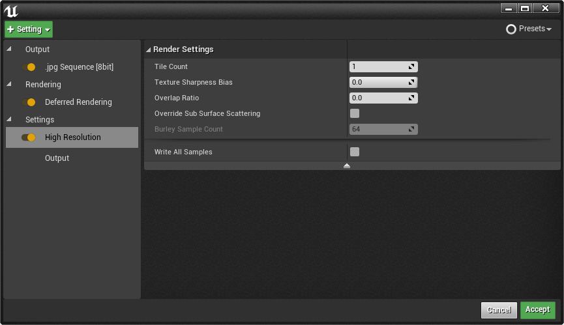Collapse the Settings category
Screen dimensions: 564x325
tap(9, 119)
